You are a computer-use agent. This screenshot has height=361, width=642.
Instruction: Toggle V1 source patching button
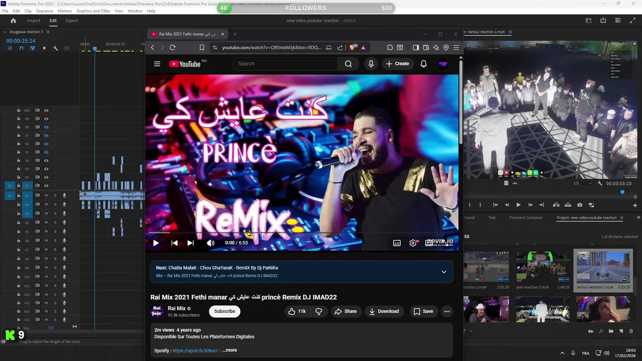(10, 186)
